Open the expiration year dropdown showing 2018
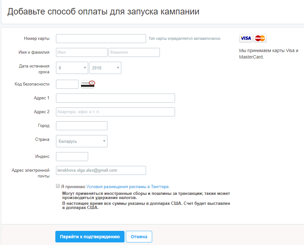304x245 pixels. point(105,68)
